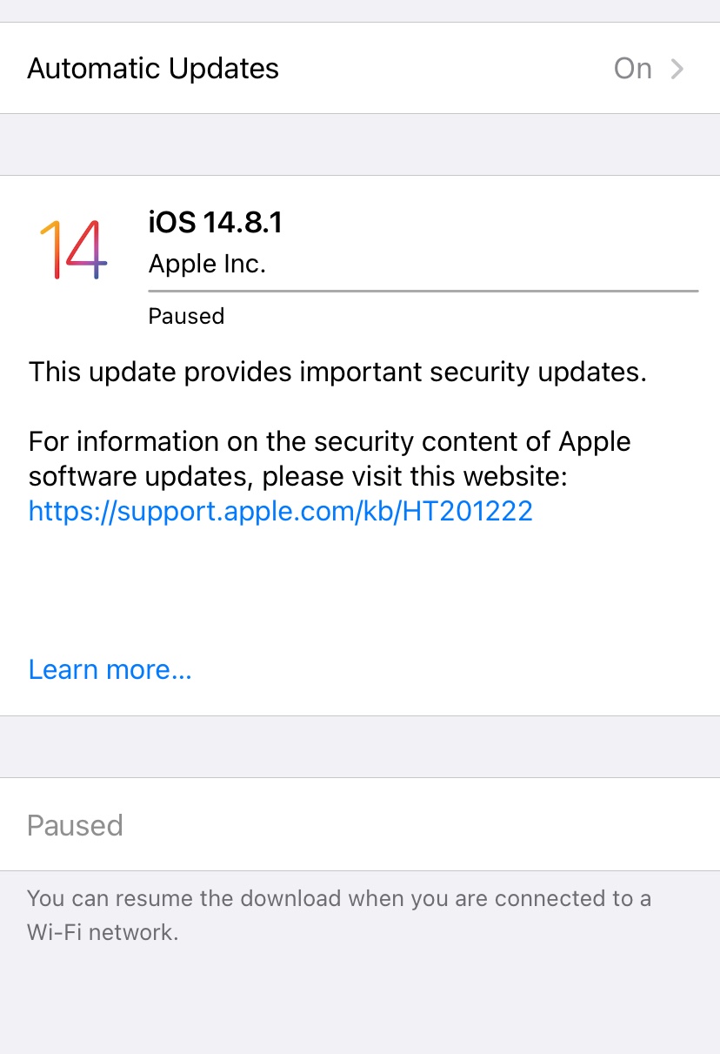Tap the Paused status under progress bar

pyautogui.click(x=186, y=316)
